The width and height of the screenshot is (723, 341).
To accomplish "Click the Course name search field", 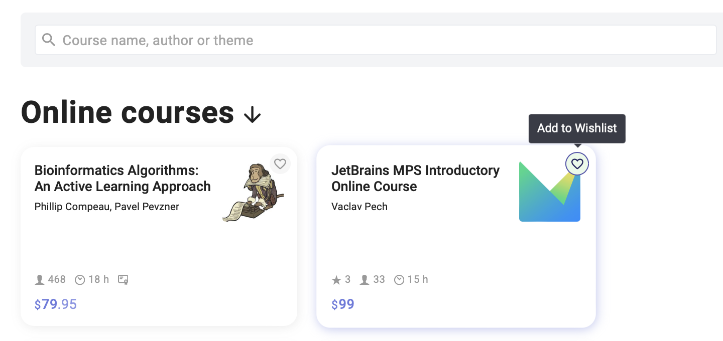I will click(201, 40).
